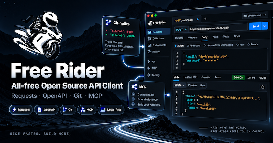The image size is (273, 143).
Task: Copy the response body with clipboard icon
Action: click(262, 87)
